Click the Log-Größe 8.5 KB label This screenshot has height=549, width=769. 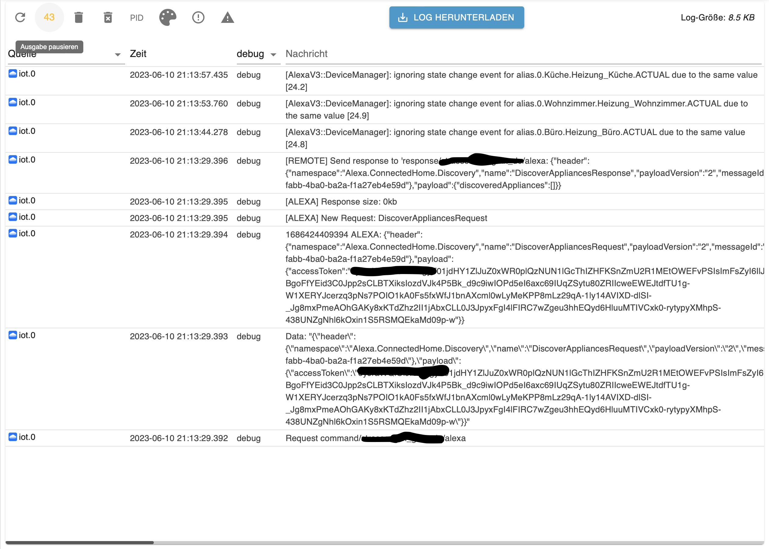717,17
